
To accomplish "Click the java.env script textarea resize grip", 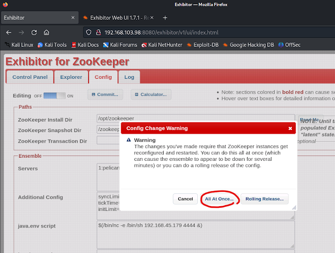I will 292,246.
